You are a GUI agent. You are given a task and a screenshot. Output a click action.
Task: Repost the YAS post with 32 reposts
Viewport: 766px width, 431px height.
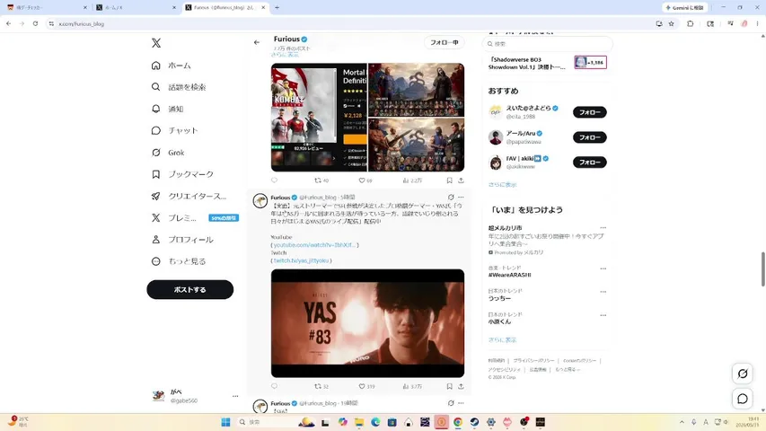click(321, 386)
